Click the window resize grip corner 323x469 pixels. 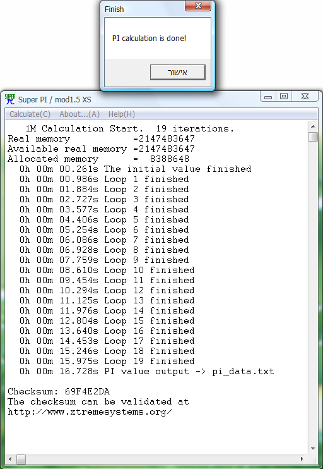click(x=313, y=459)
